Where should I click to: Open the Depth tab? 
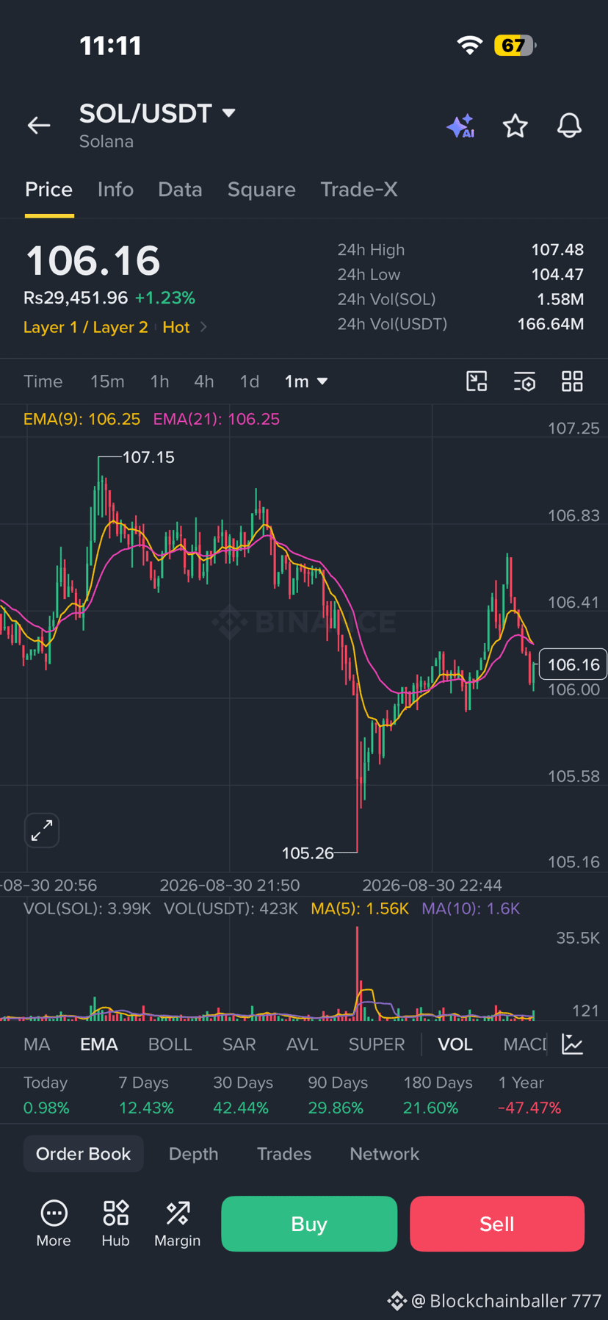click(194, 1154)
